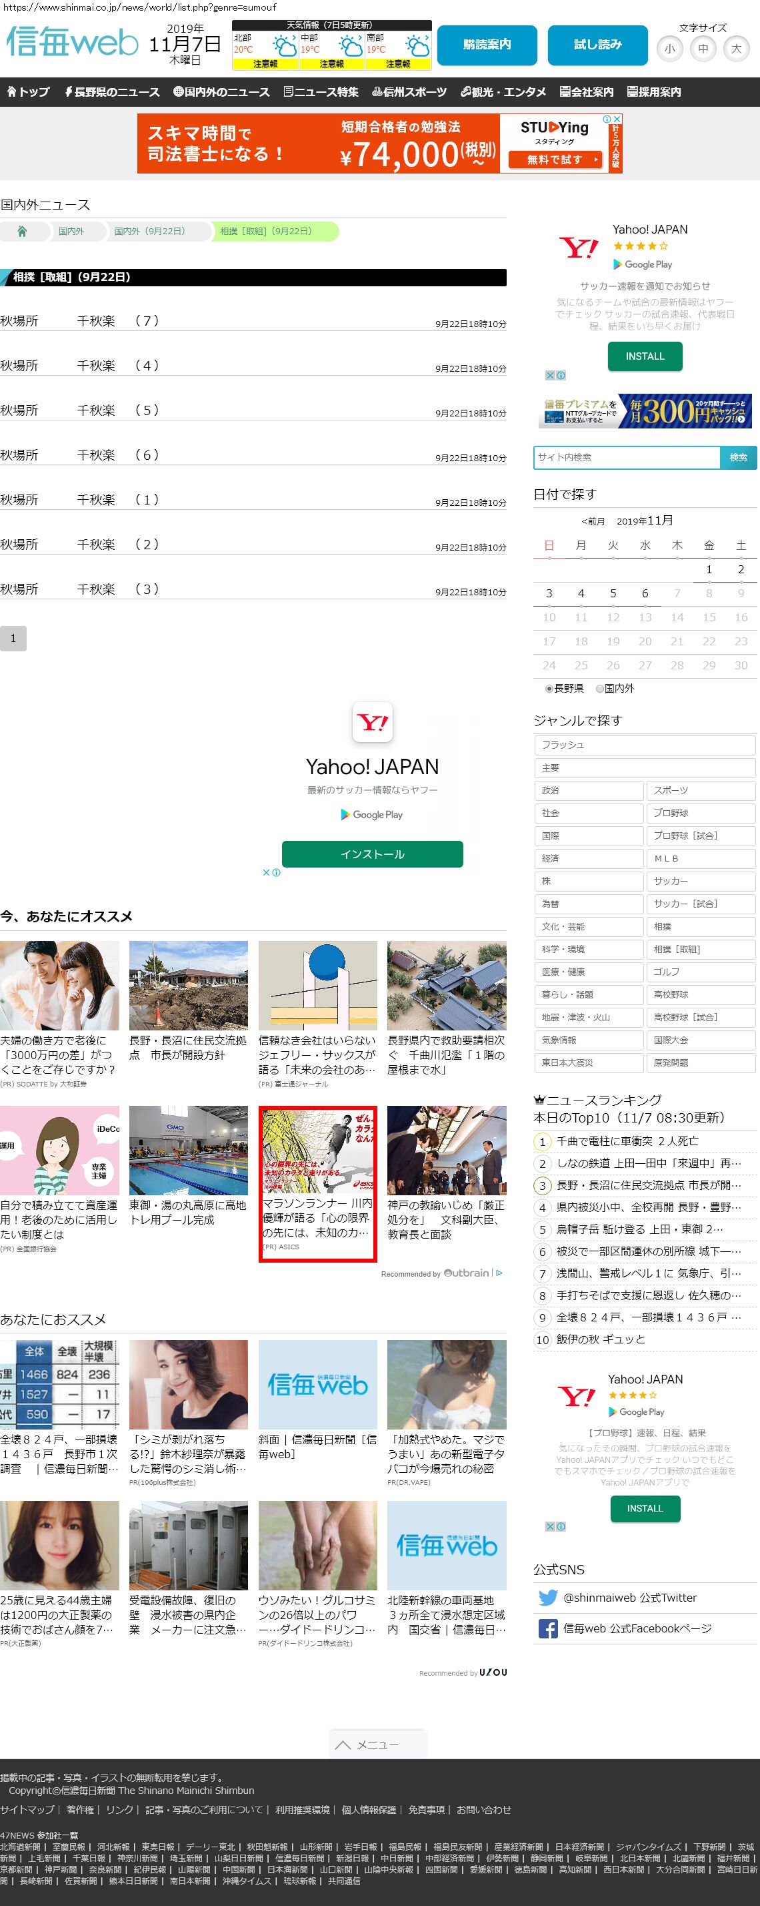Screen dimensions: 760x1906
Task: Select the 国内外 radio button
Action: coord(599,689)
